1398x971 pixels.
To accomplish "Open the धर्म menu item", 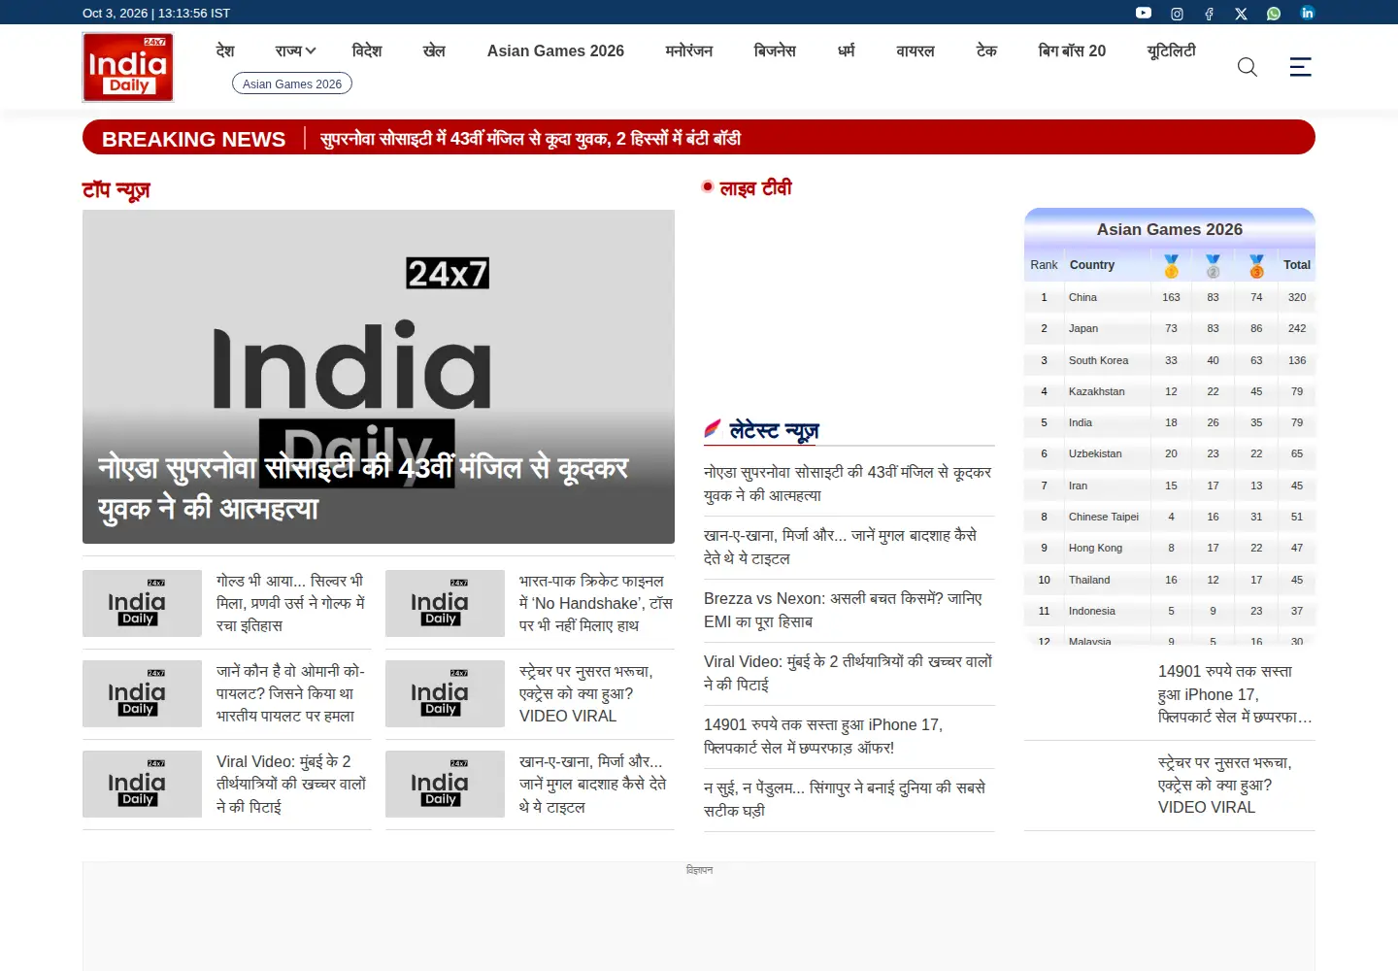I will (847, 50).
